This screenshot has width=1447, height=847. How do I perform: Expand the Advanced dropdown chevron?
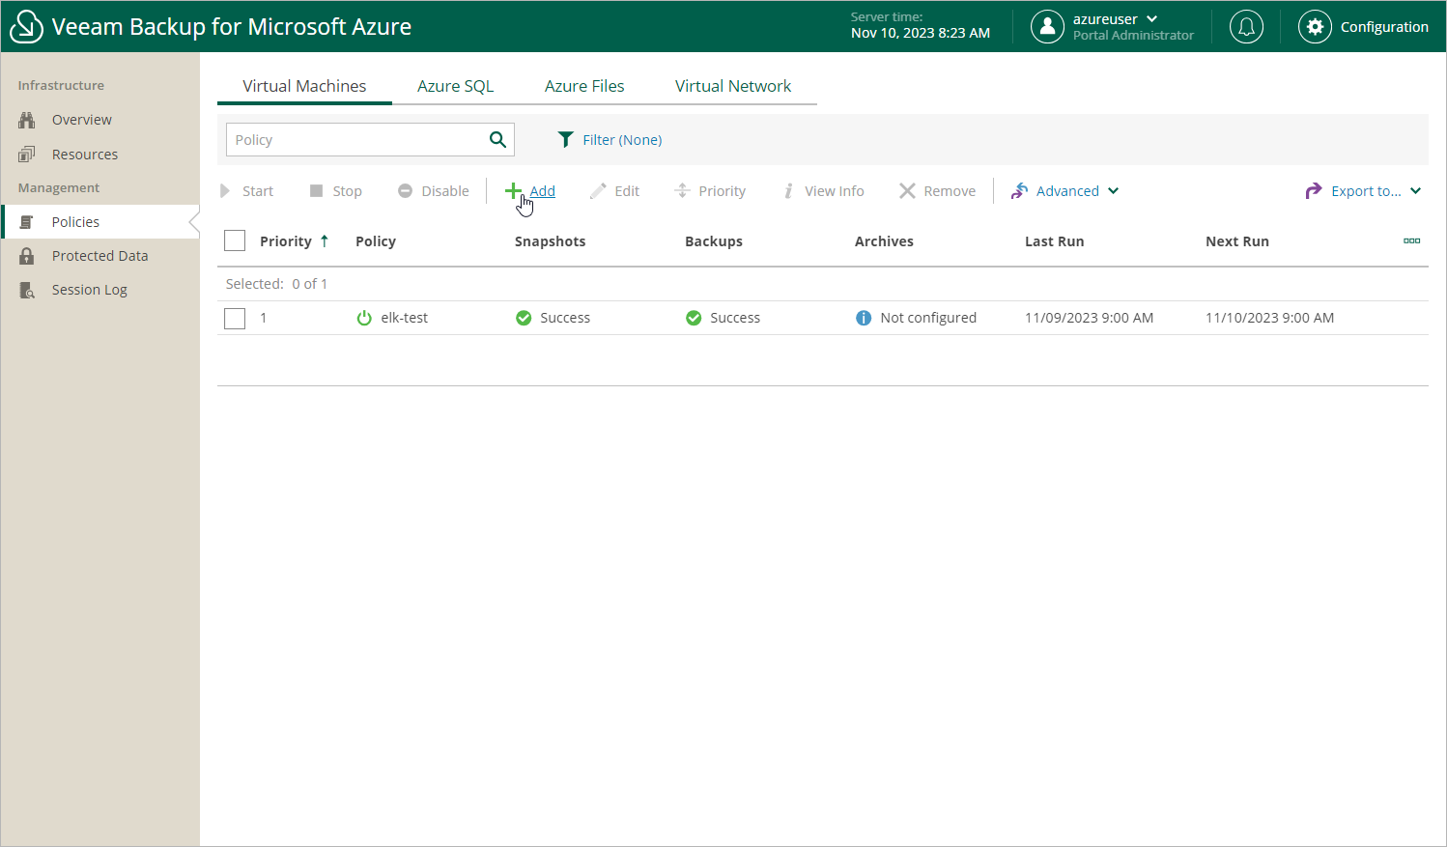(1114, 191)
